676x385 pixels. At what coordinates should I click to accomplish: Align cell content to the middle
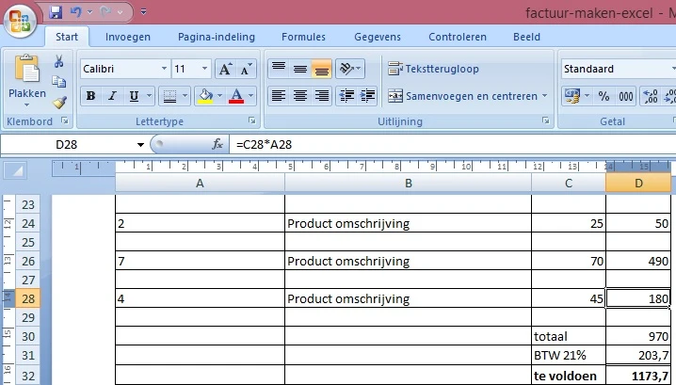(x=300, y=69)
